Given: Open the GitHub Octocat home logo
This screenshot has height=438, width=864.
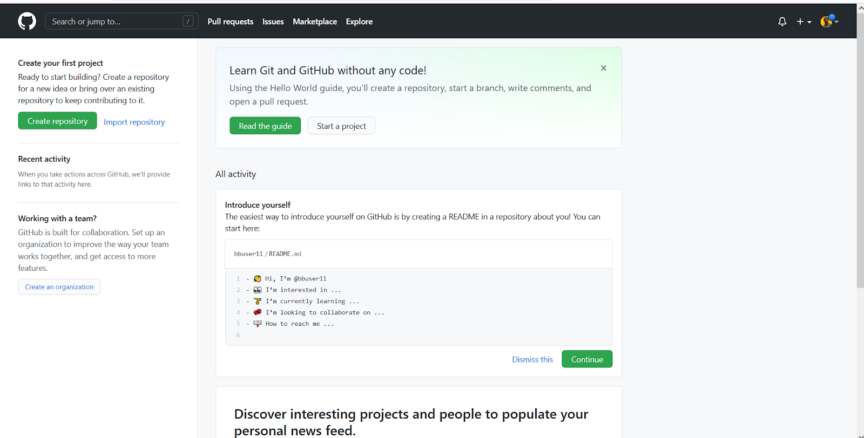Looking at the screenshot, I should pyautogui.click(x=27, y=22).
